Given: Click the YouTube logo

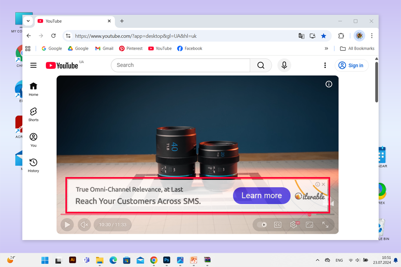Looking at the screenshot, I should pos(62,66).
